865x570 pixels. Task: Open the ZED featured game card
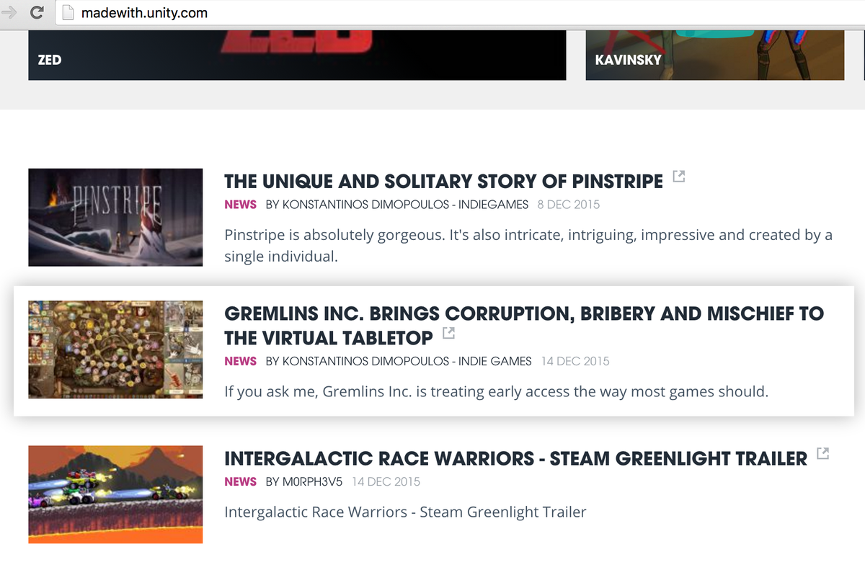[x=297, y=55]
